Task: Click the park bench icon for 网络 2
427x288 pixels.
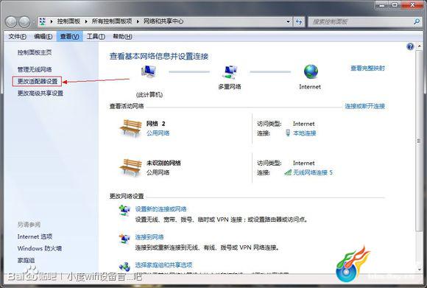Action: click(131, 128)
